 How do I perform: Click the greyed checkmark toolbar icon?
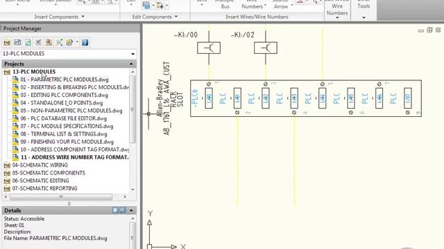38,43
